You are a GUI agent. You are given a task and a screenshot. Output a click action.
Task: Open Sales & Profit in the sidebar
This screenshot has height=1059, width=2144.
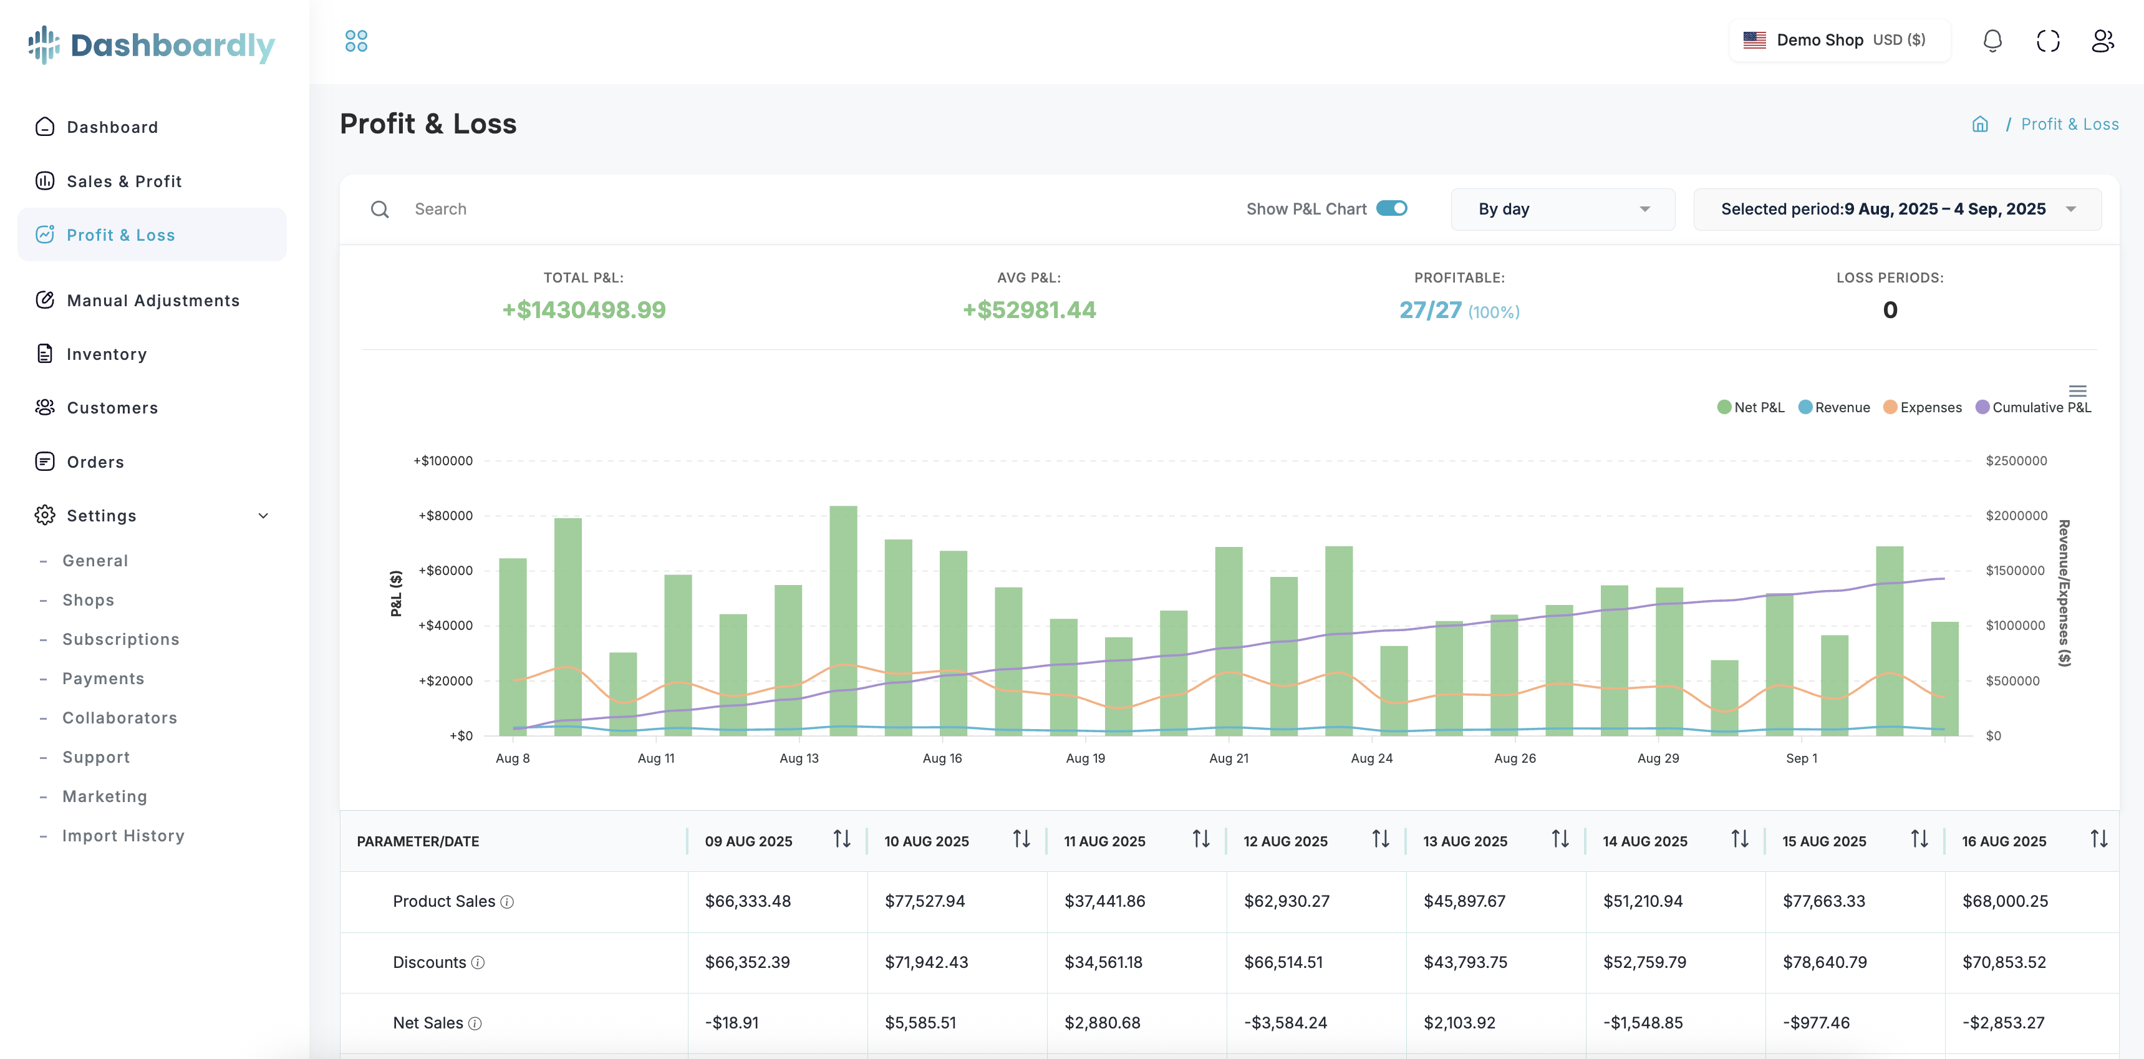124,181
